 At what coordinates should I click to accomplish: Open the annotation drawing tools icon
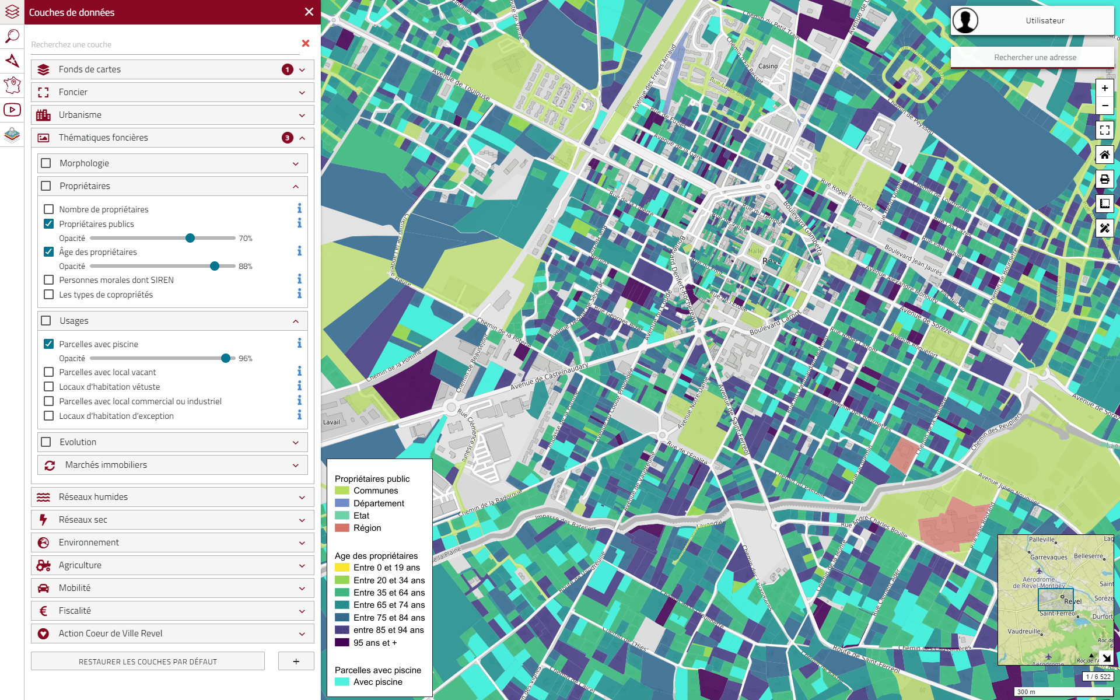pos(1105,228)
